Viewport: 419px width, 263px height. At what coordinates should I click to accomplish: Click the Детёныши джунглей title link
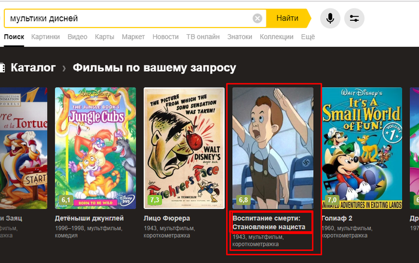[x=89, y=218]
